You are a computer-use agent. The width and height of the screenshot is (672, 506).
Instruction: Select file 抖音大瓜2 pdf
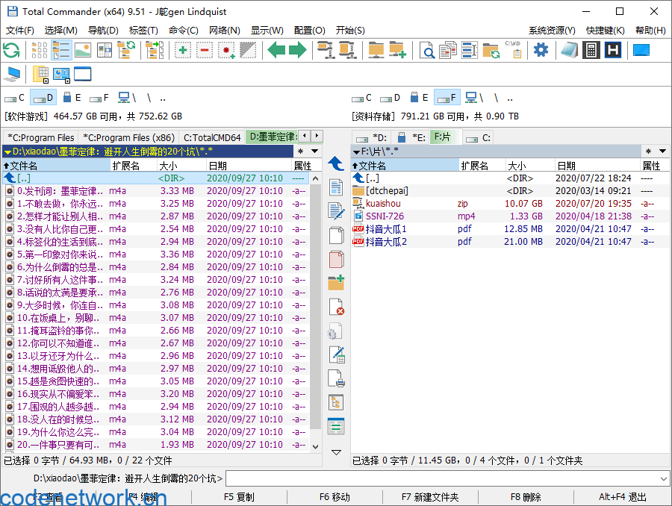pos(509,242)
